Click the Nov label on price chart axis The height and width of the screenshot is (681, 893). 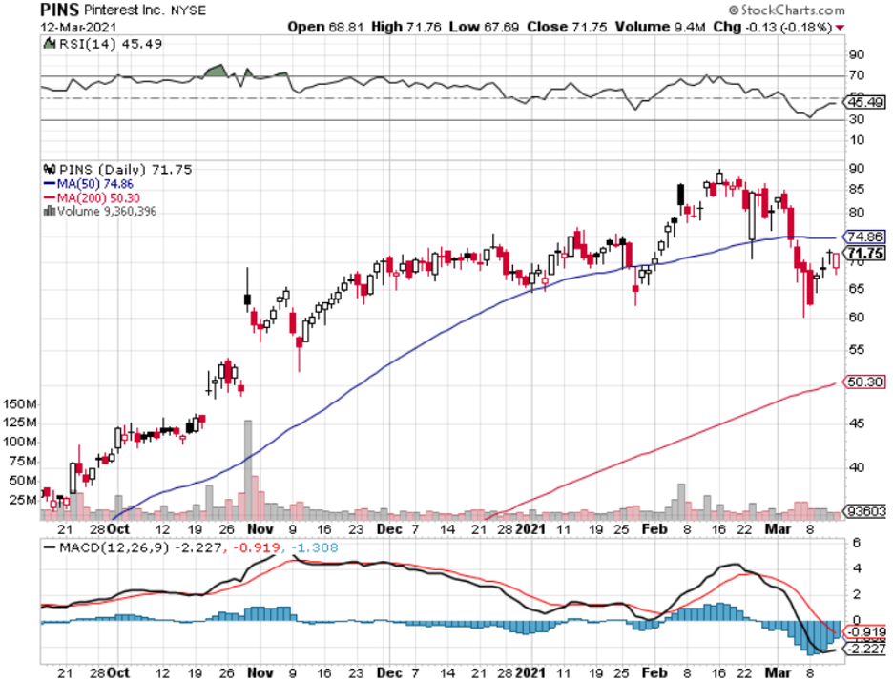coord(260,529)
